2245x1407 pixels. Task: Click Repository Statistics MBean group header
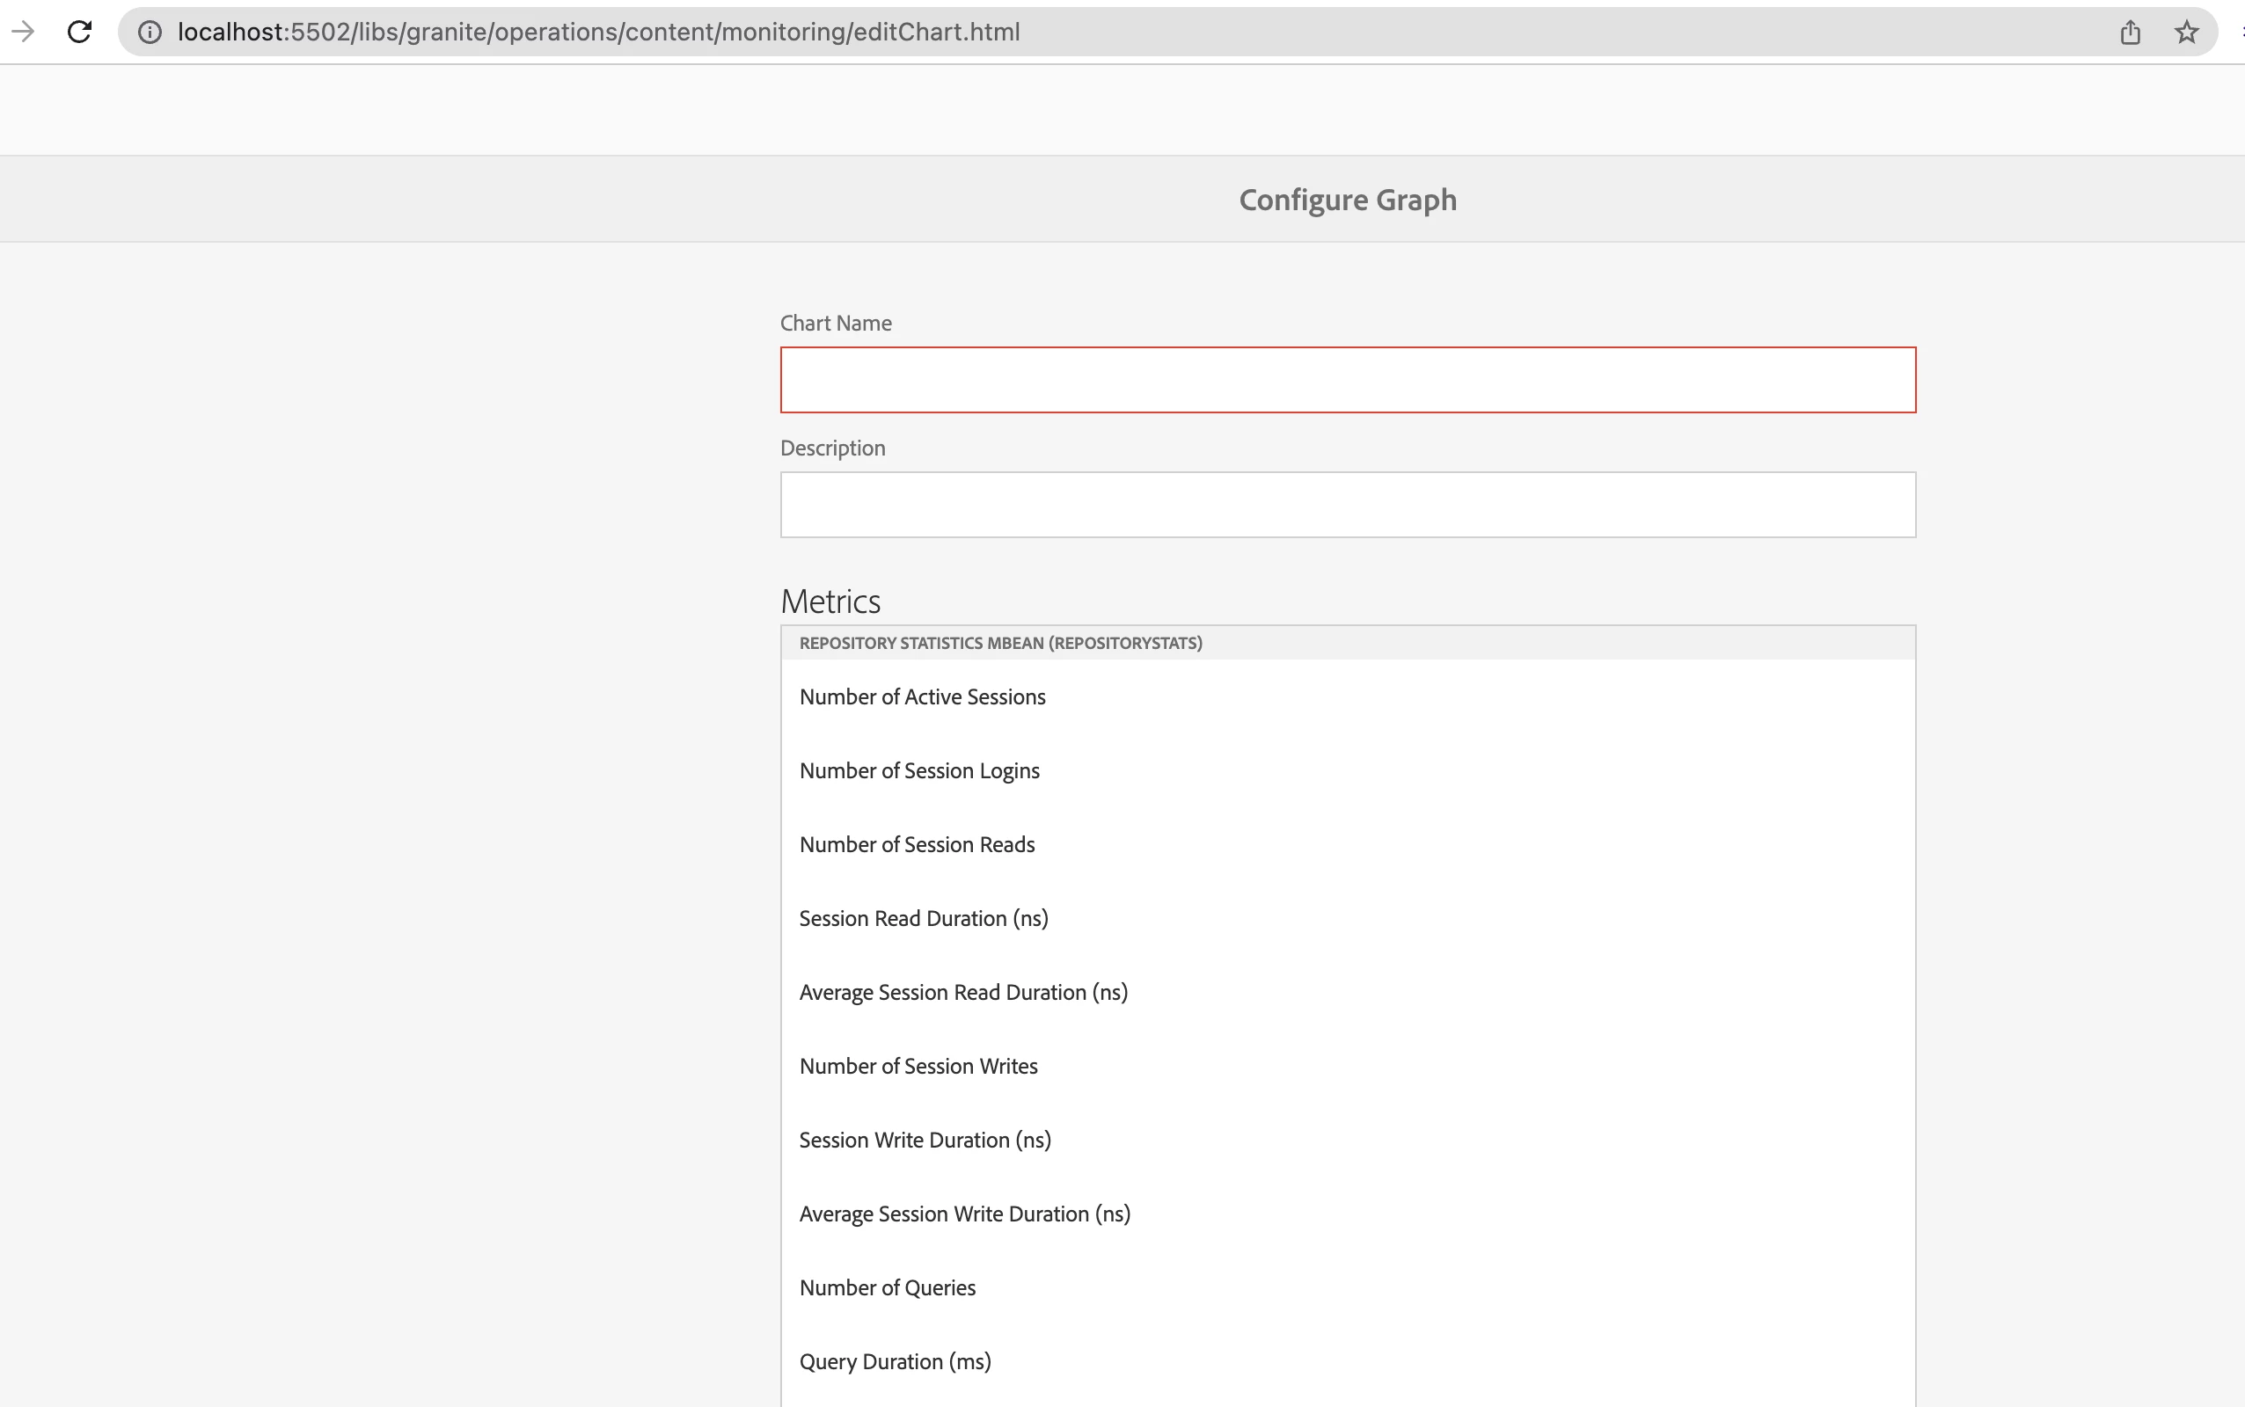[x=1000, y=643]
